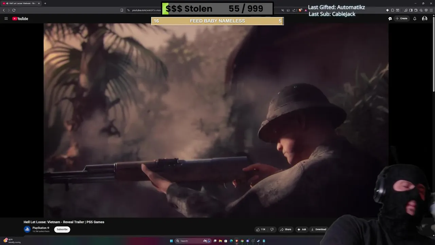The width and height of the screenshot is (435, 245).
Task: Open the PlayStation channel name link
Action: tap(39, 228)
